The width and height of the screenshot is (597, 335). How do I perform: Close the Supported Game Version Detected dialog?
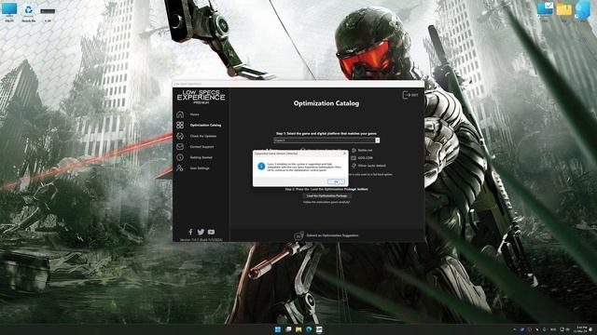coord(344,154)
